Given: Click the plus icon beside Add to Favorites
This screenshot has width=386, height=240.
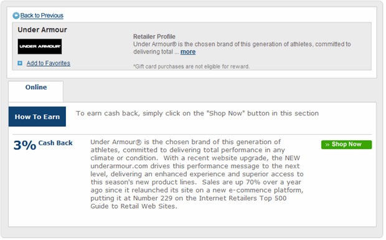Looking at the screenshot, I should 20,64.
